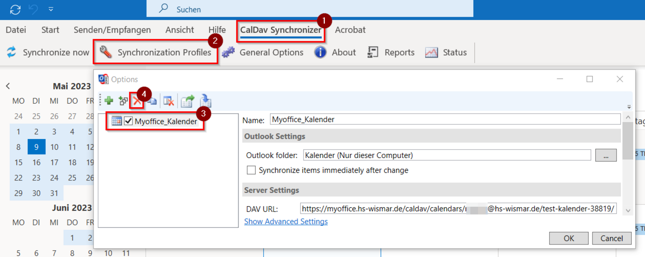Select day 29 in Mai 2023
Viewport: 645px width, 257px height.
tap(18, 193)
